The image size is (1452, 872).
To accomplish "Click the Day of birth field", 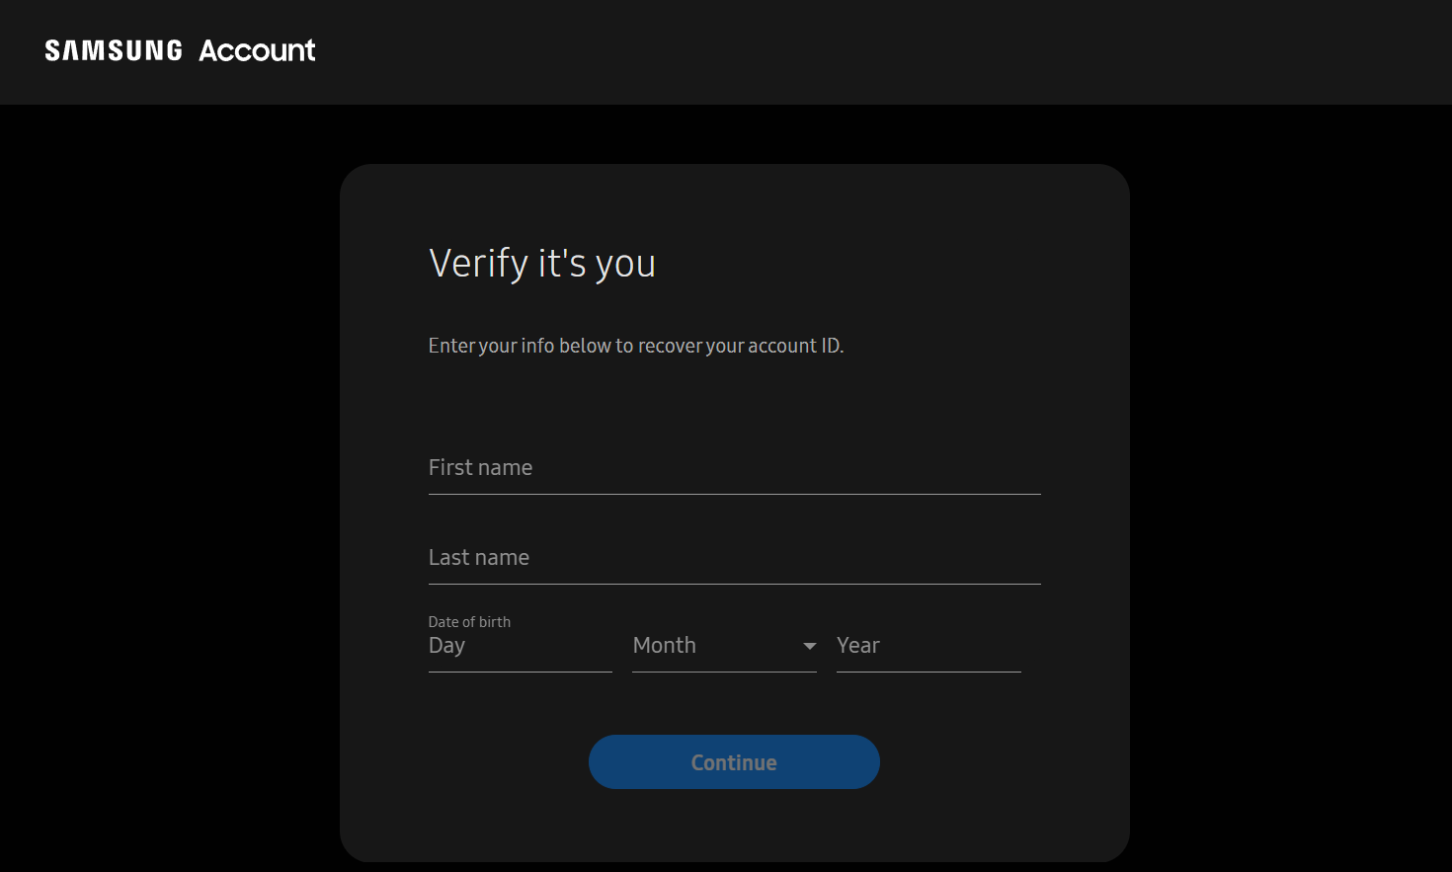I will (x=520, y=646).
